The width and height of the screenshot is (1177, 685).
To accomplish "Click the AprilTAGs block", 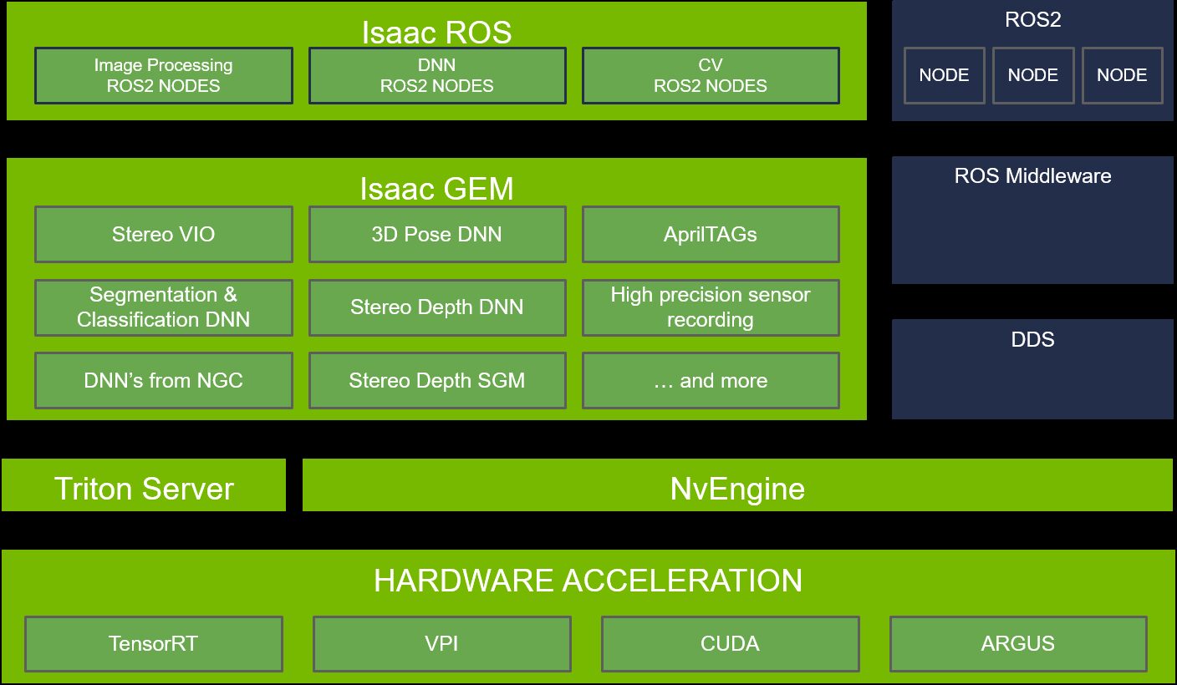I will [x=711, y=234].
